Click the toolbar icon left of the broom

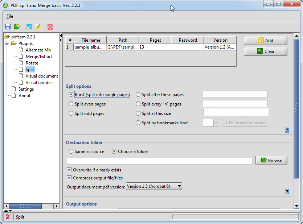[29, 27]
